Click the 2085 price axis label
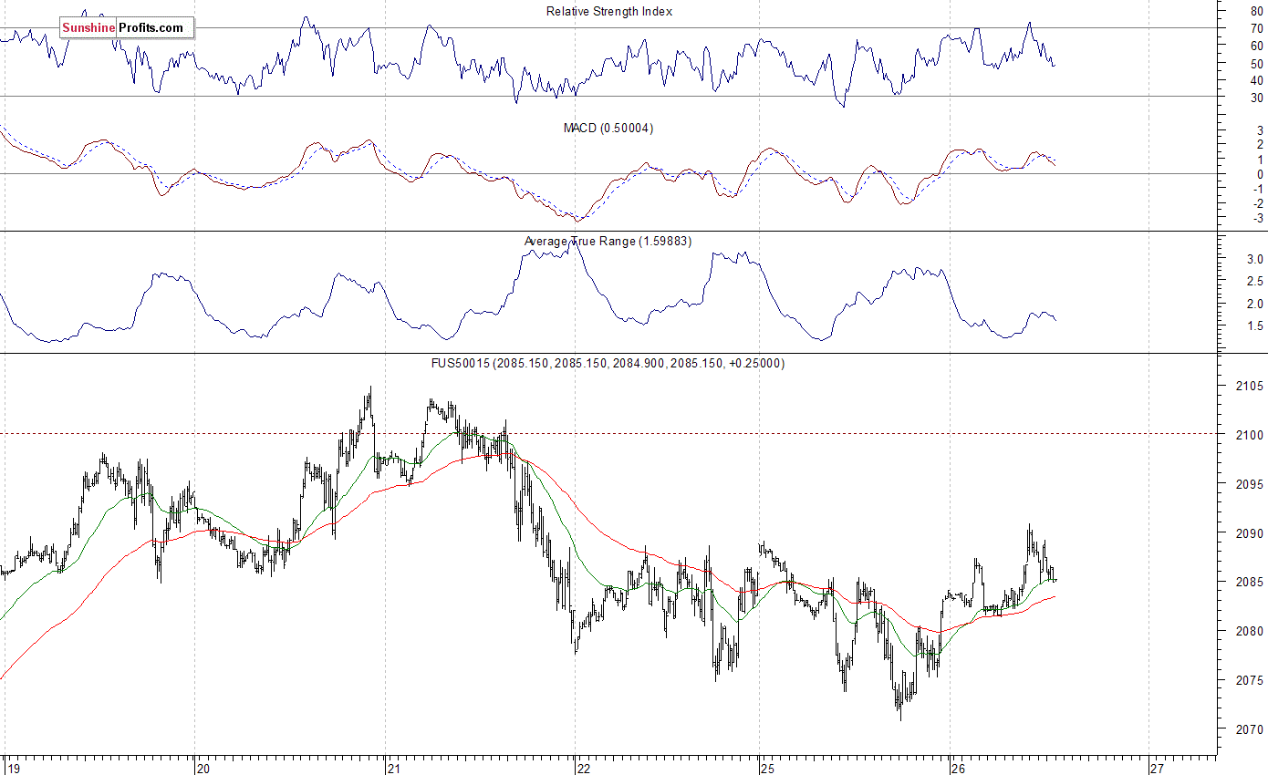Viewport: 1268px width, 775px height. (x=1251, y=583)
